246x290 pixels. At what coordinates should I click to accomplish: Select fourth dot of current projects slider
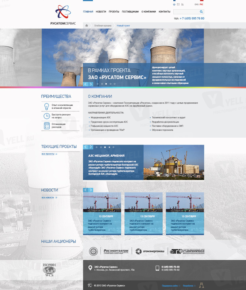click(109, 147)
